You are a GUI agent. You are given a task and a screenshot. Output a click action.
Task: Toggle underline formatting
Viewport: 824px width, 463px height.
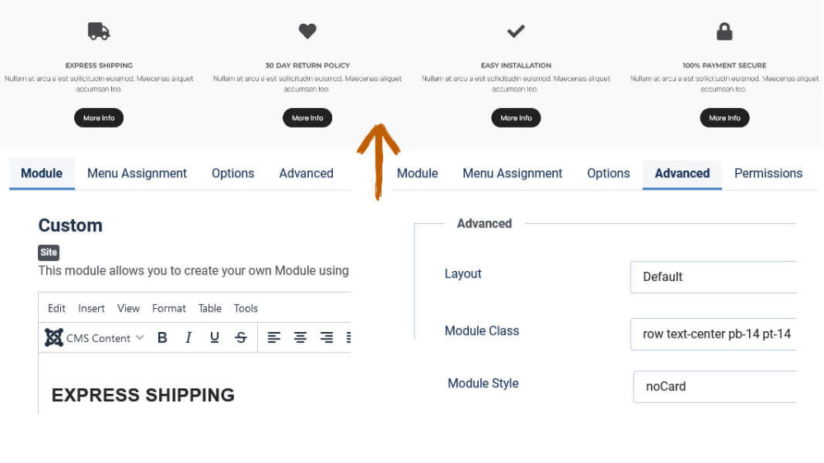214,338
